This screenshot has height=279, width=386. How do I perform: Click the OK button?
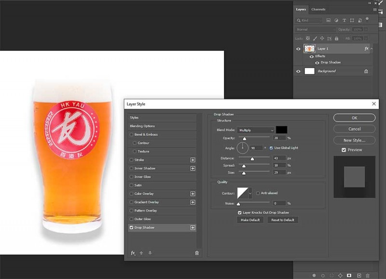(354, 118)
